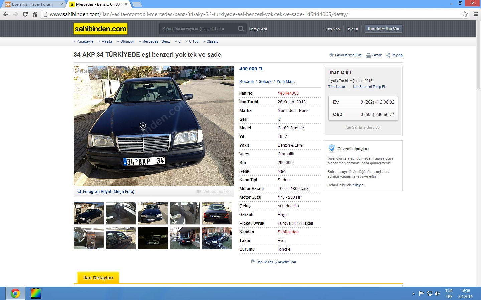481x300 pixels.
Task: Click İlan Sahibine Soru Sor
Action: [363, 127]
